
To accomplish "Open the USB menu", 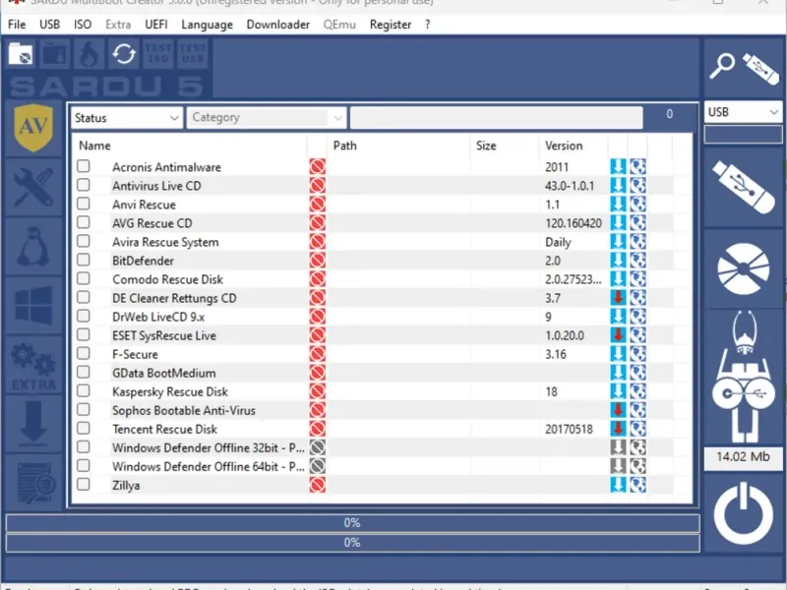I will [x=50, y=25].
